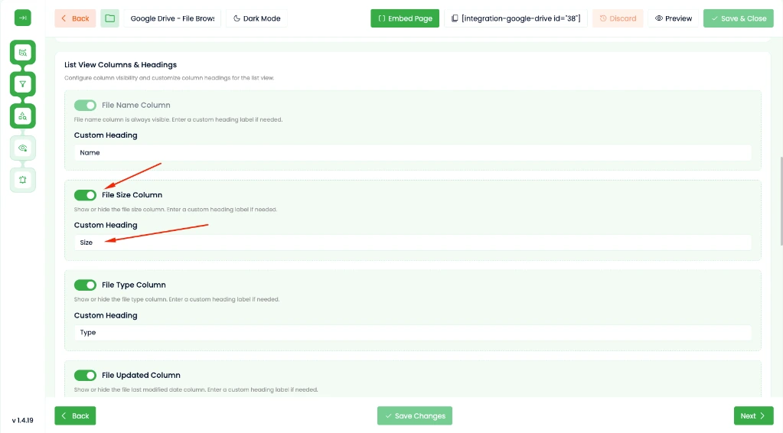The width and height of the screenshot is (783, 433).
Task: Copy the integration-google-drive shortcode text
Action: (520, 18)
